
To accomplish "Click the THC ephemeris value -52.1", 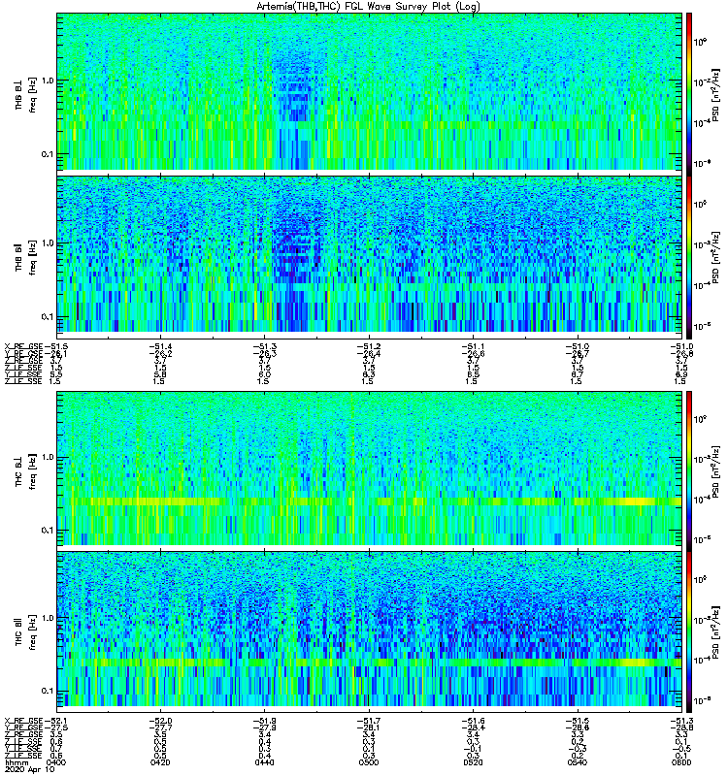I will click(56, 721).
